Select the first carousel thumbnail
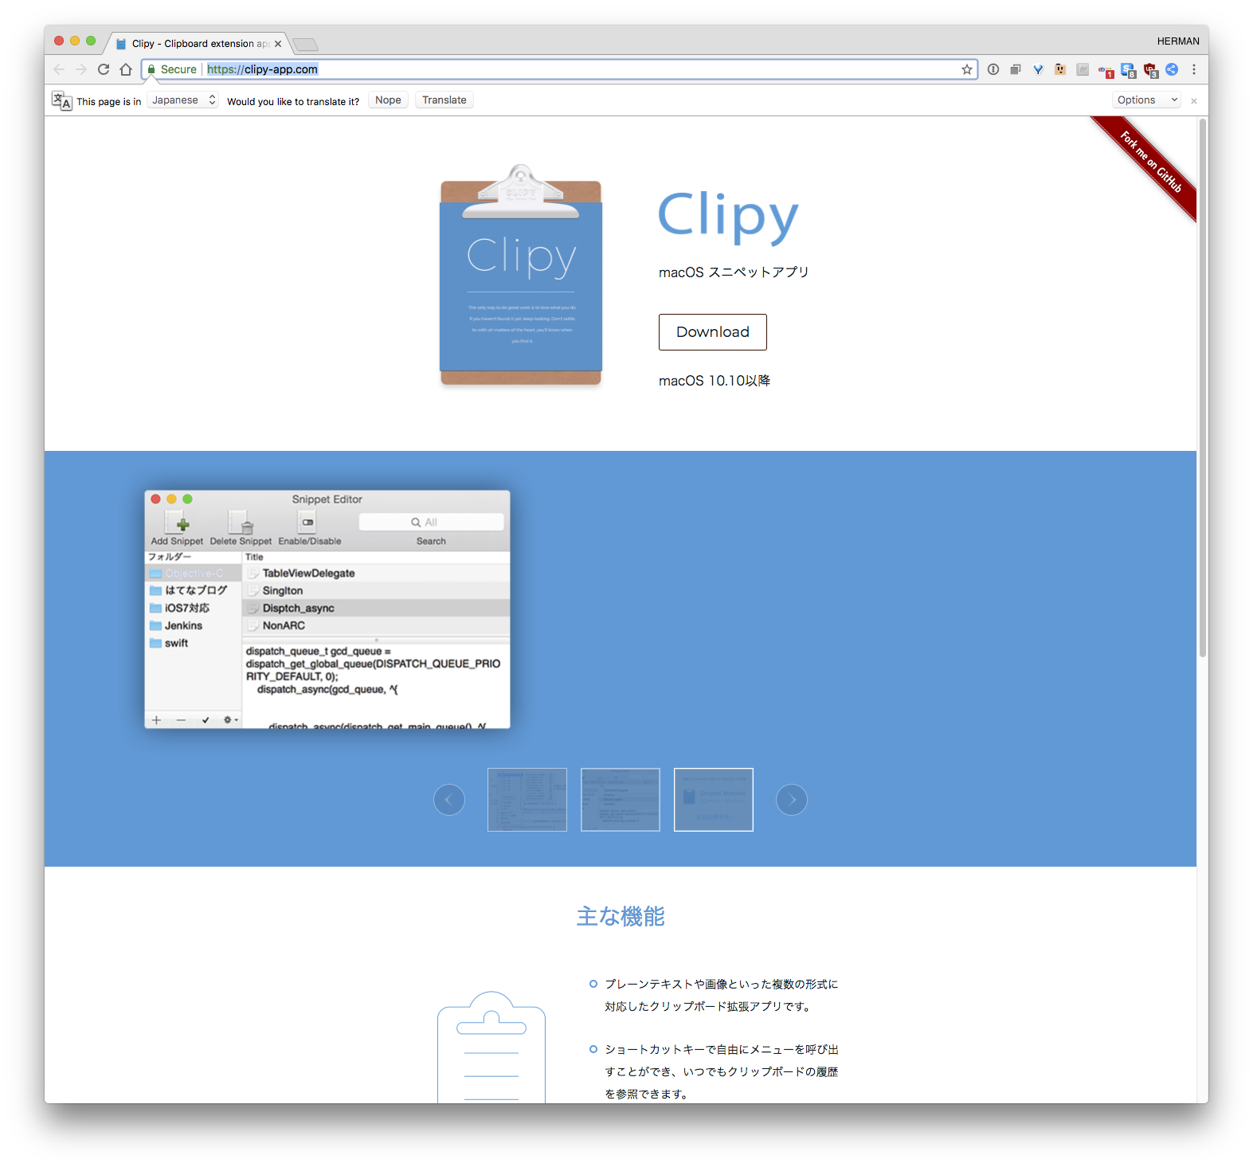Image resolution: width=1253 pixels, height=1167 pixels. click(527, 800)
